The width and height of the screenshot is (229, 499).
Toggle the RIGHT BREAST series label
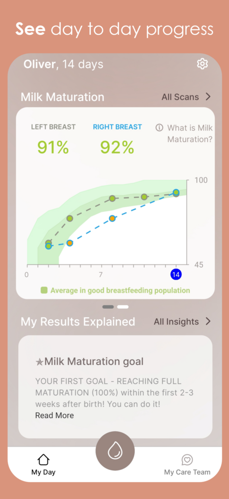click(x=117, y=127)
